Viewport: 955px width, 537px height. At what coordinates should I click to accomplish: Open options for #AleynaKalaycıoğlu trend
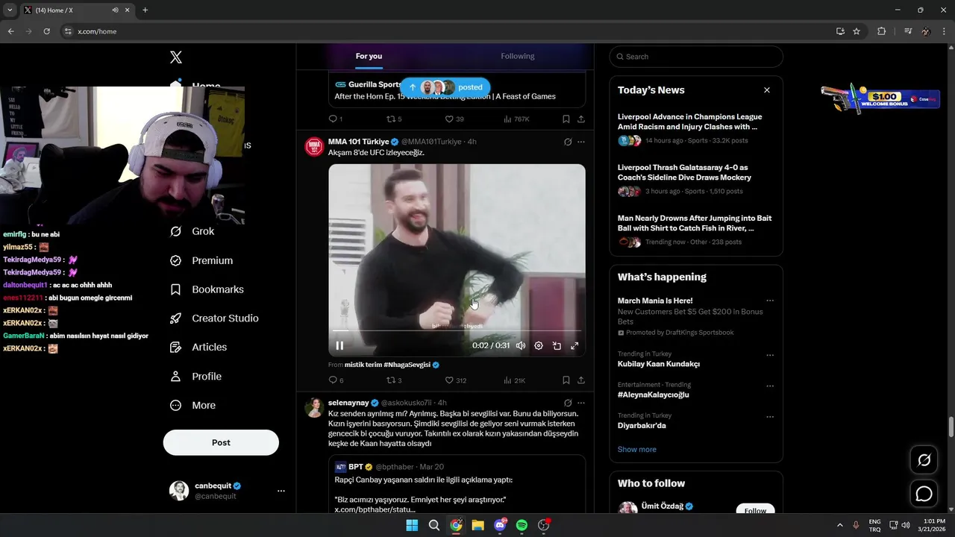[770, 386]
